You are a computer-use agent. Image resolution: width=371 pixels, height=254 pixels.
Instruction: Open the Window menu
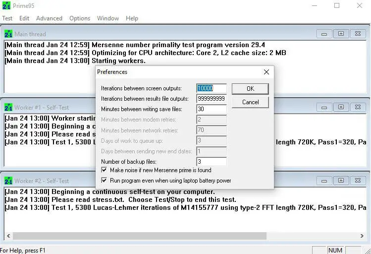pos(108,18)
